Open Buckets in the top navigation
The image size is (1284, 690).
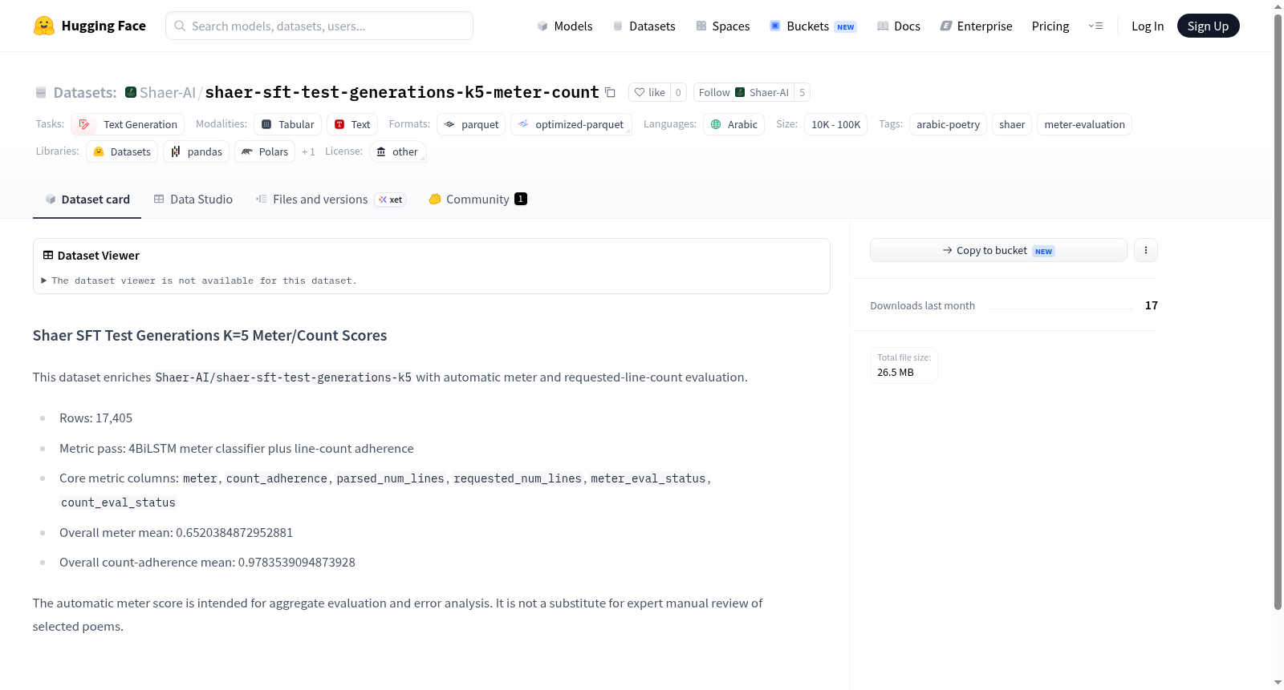tap(813, 26)
